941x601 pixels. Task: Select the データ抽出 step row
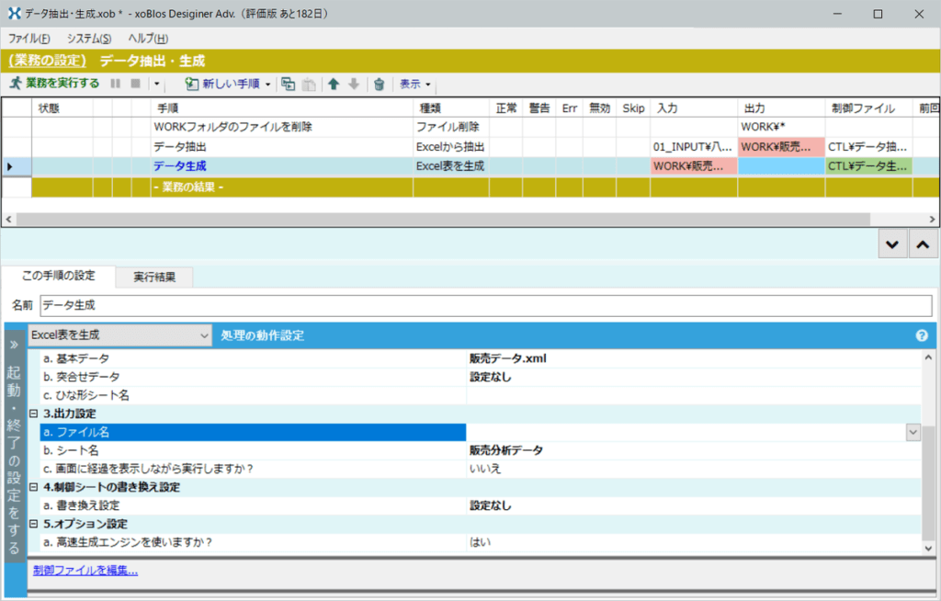180,147
